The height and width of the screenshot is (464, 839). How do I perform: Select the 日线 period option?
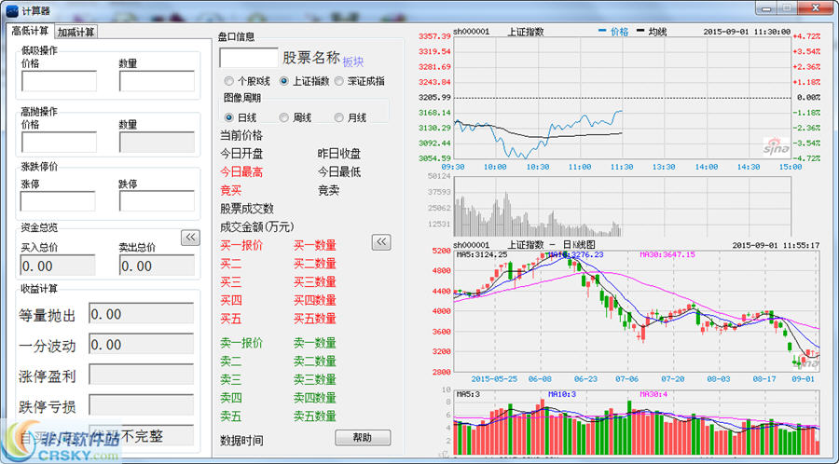(229, 117)
